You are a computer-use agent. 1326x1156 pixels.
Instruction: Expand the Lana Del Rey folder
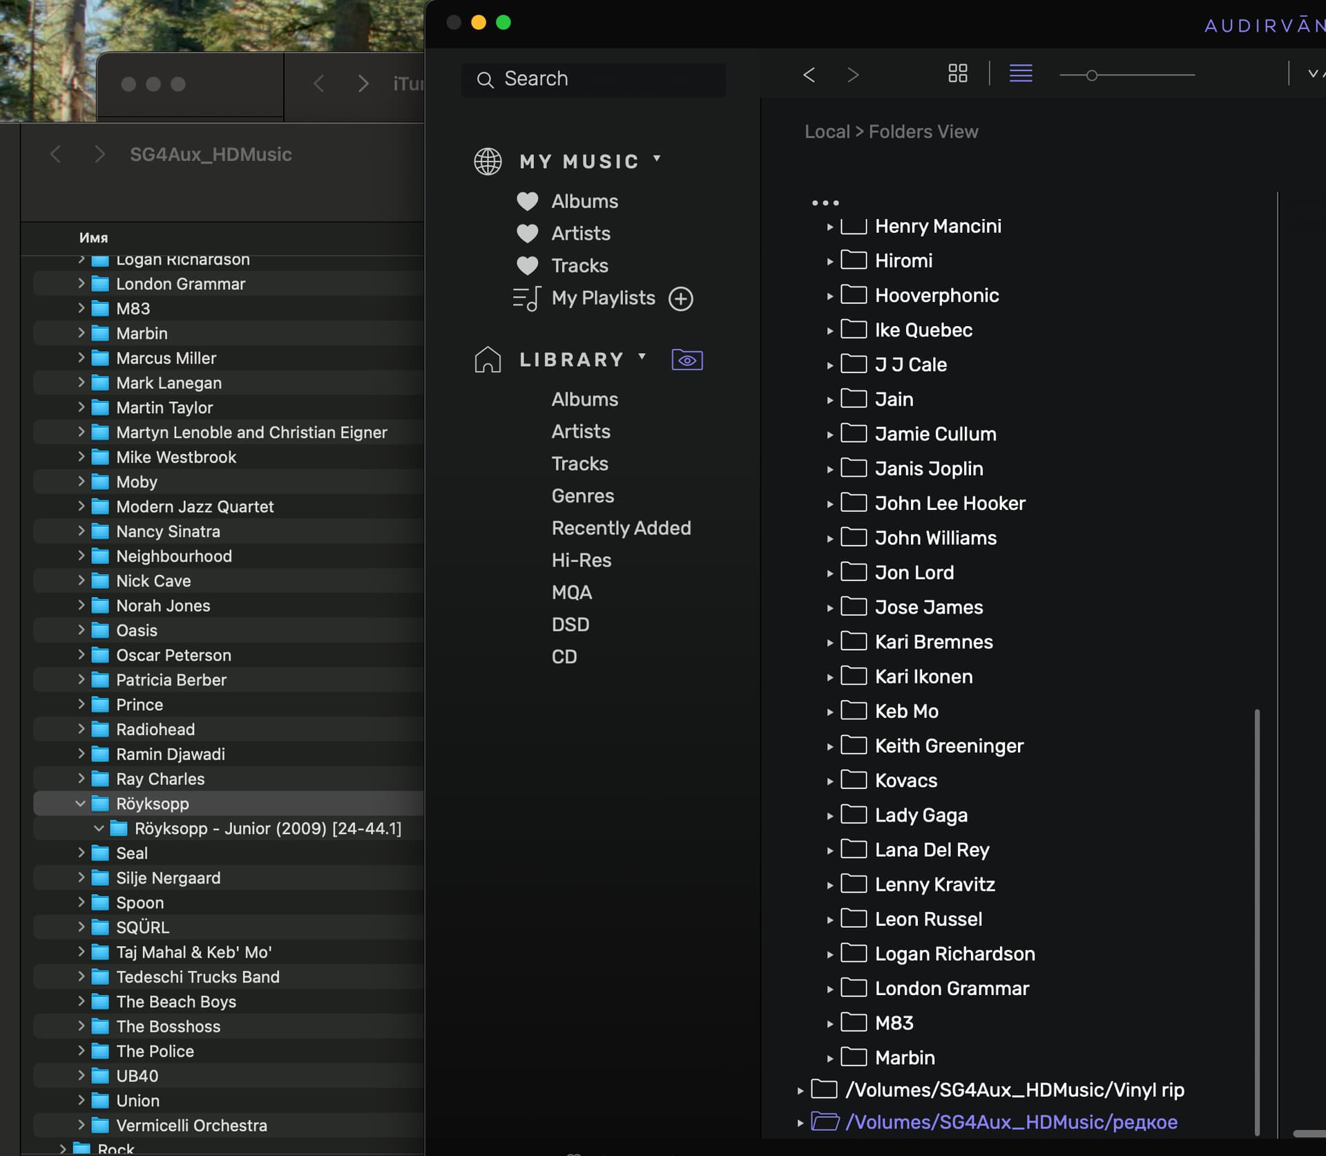coord(829,851)
